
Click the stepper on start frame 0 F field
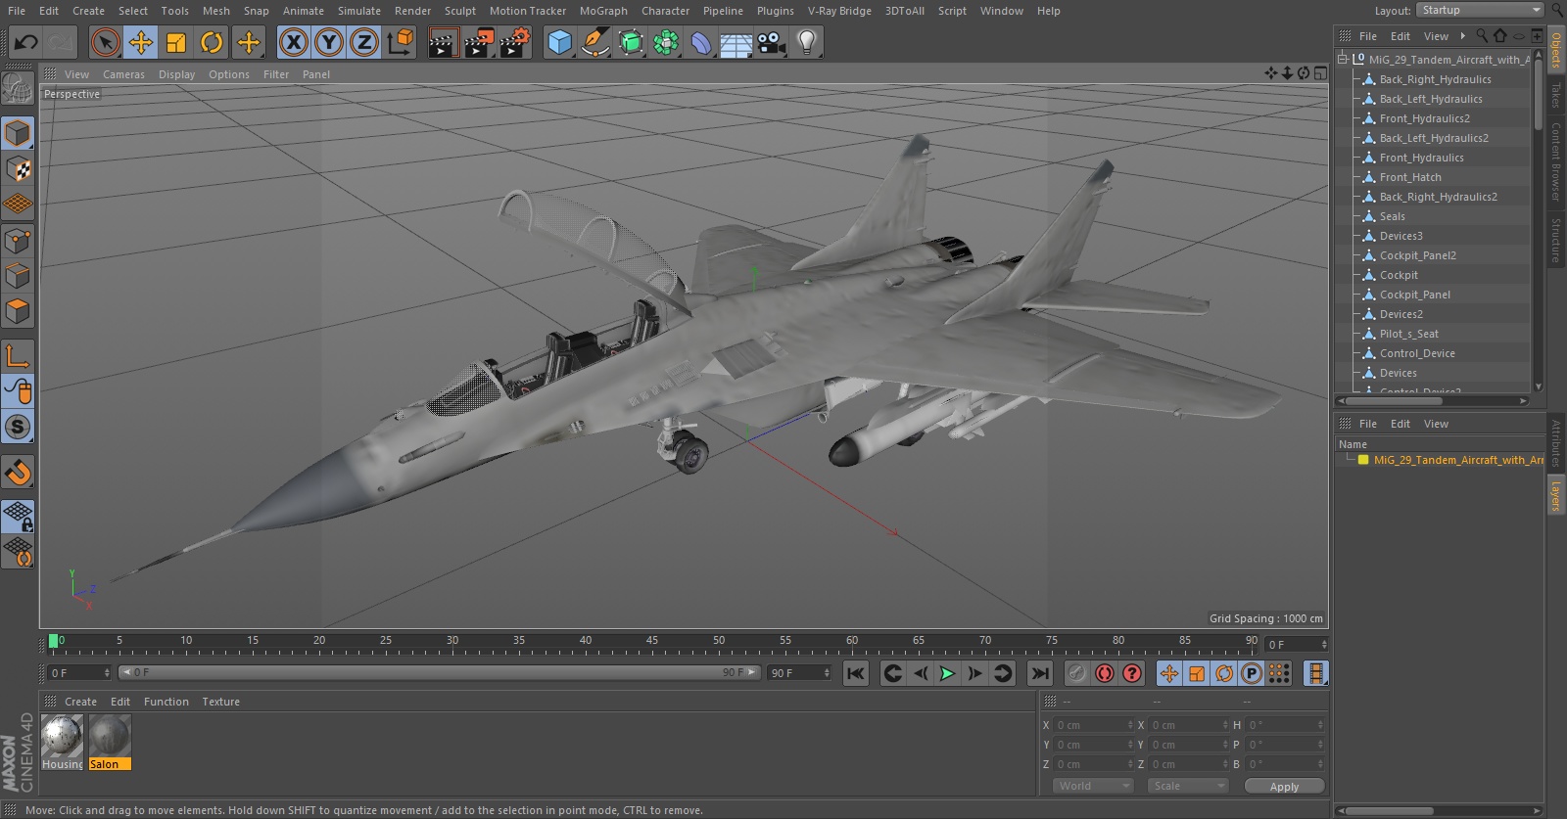pos(107,673)
